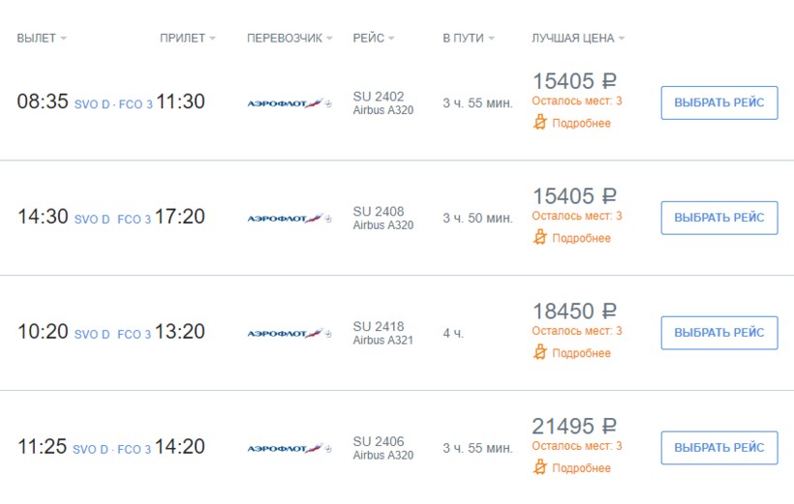Click SVO D airport link on 11:25 flight
794x504 pixels.
(x=92, y=450)
